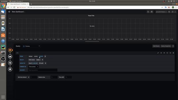Image resolution: width=178 pixels, height=100 pixels.
Task: Show applications grid in dock
Action: pyautogui.click(x=3, y=97)
